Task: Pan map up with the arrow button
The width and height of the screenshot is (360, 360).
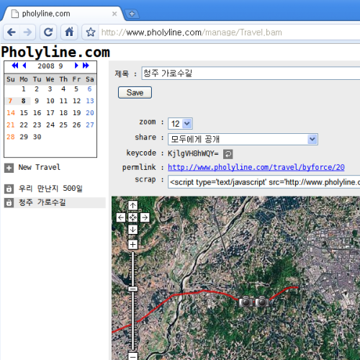Action: [132, 205]
